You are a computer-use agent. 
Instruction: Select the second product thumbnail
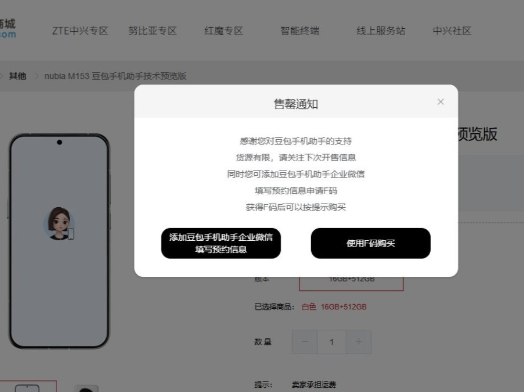point(86,388)
